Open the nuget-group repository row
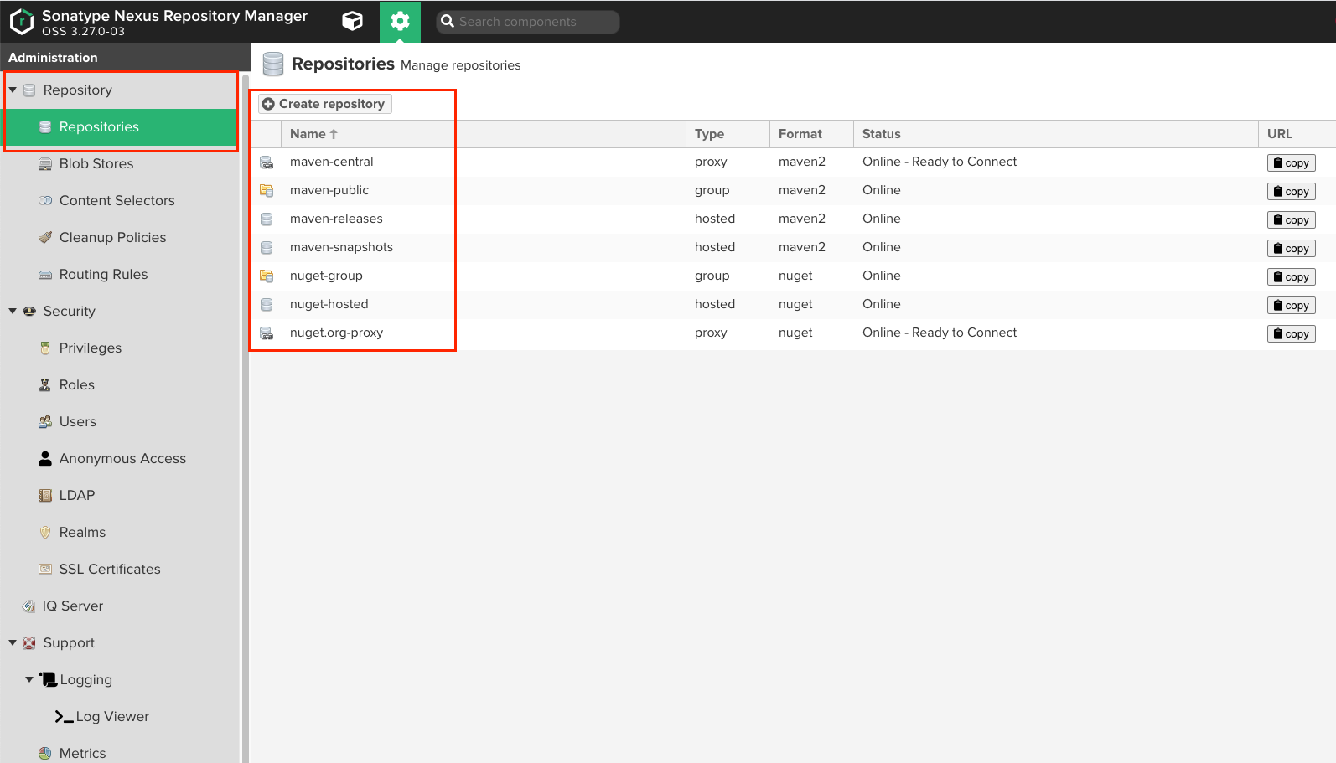This screenshot has width=1336, height=763. 793,276
